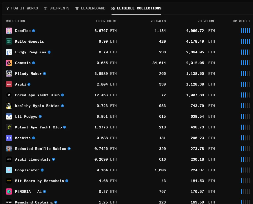Click the Meebits collection icon

[x=9, y=138]
